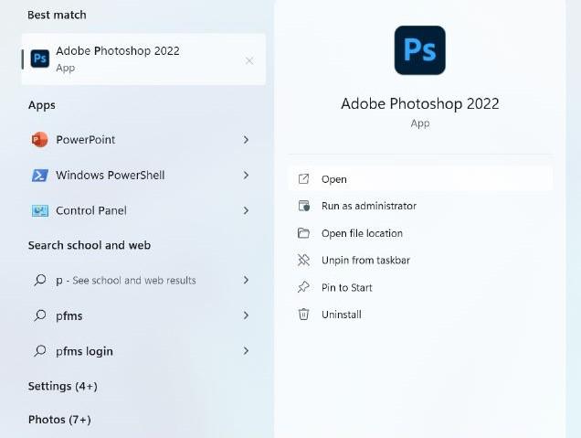Expand the PowerPoint result chevron

click(x=247, y=140)
